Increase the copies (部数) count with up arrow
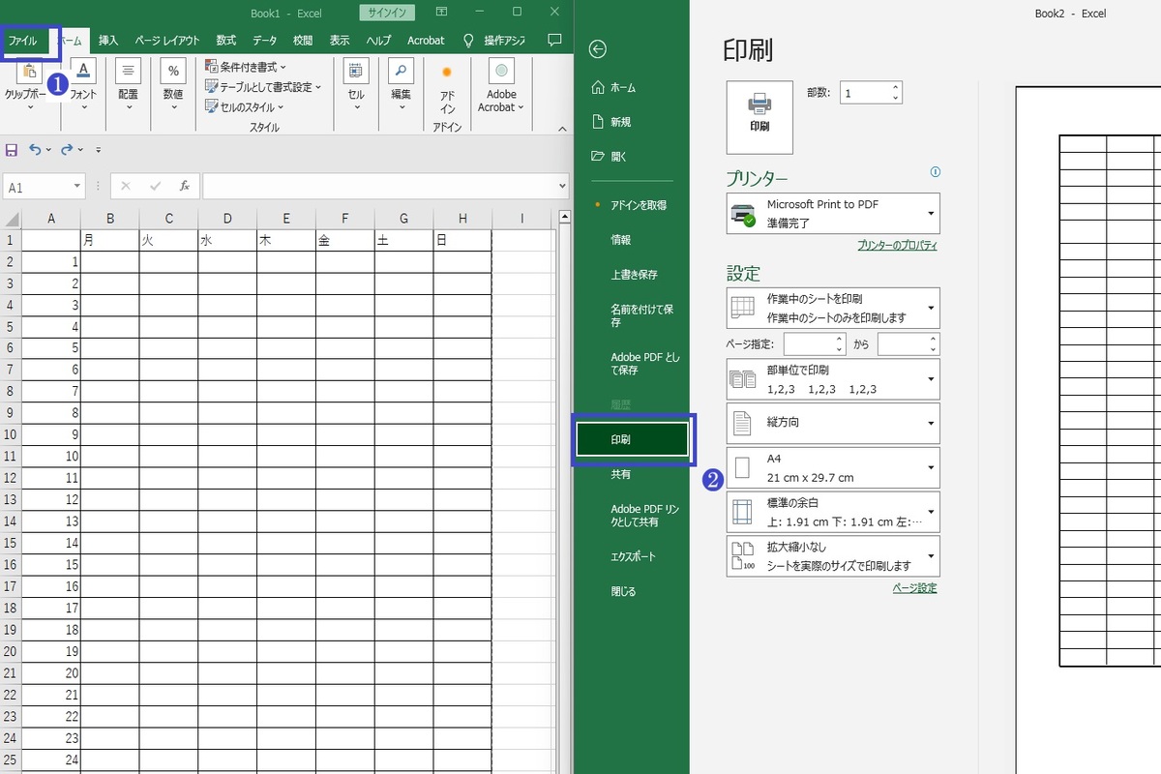1161x774 pixels. click(x=895, y=88)
